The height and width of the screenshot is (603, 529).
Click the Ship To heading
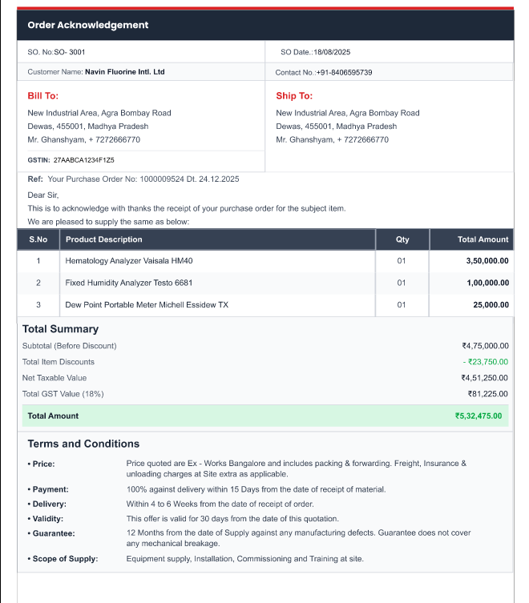click(294, 96)
